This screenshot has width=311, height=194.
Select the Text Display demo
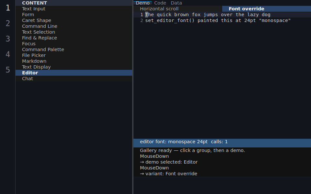(x=74, y=67)
